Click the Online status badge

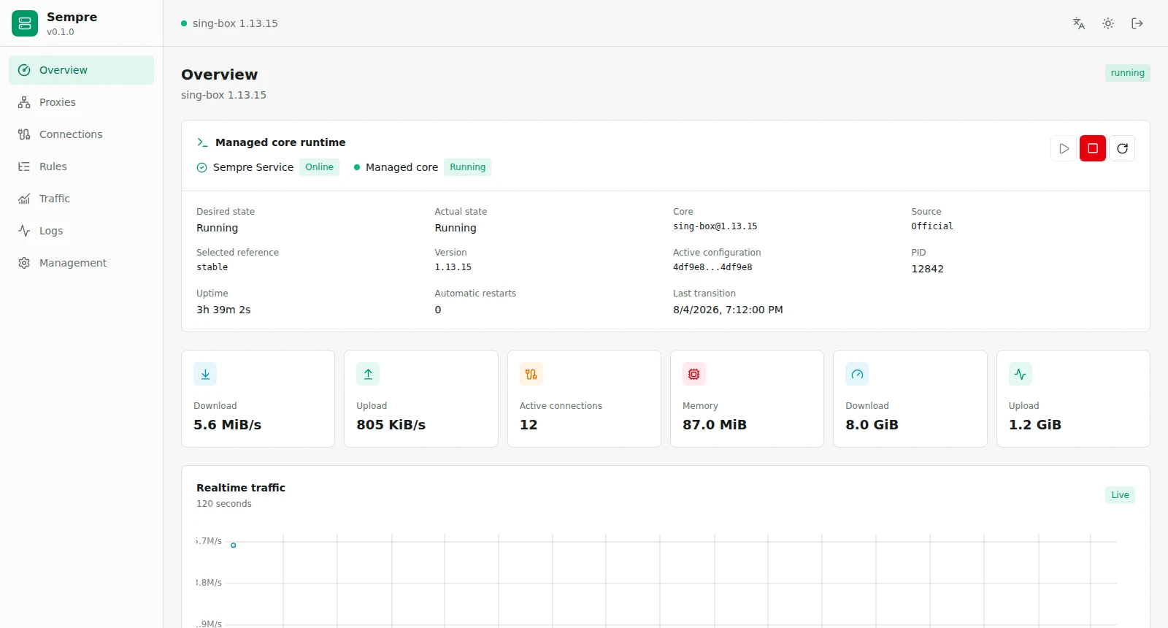click(x=320, y=167)
